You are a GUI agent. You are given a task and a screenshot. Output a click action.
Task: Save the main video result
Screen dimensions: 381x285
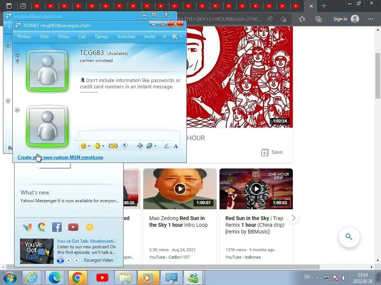[x=272, y=153]
